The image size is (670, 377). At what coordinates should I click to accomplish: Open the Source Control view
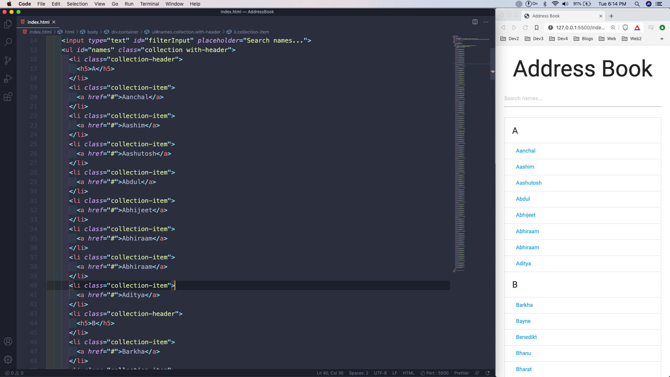point(8,60)
